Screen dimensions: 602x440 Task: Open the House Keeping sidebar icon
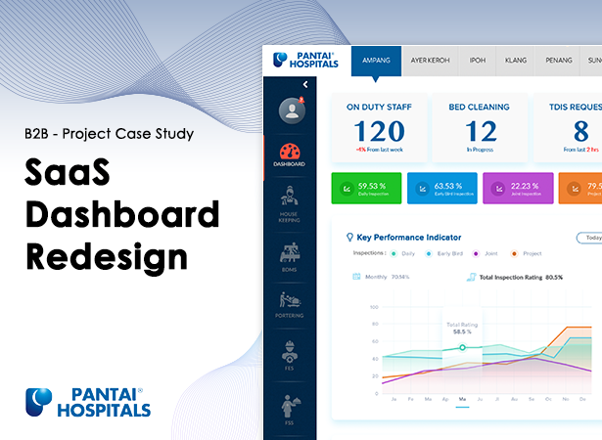[x=289, y=198]
